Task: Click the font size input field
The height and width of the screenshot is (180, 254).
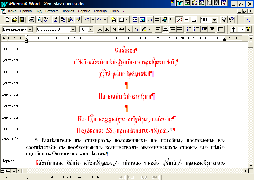Action: point(84,29)
